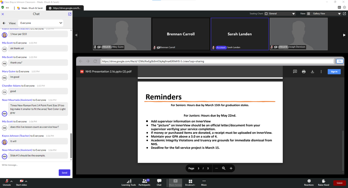Image resolution: width=348 pixels, height=188 pixels.
Task: Open the Gallery View dropdown
Action: click(x=324, y=14)
